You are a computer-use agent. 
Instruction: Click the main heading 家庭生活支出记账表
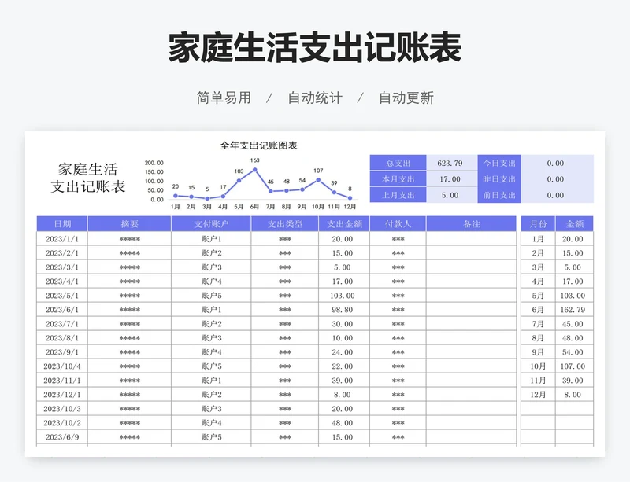(315, 48)
